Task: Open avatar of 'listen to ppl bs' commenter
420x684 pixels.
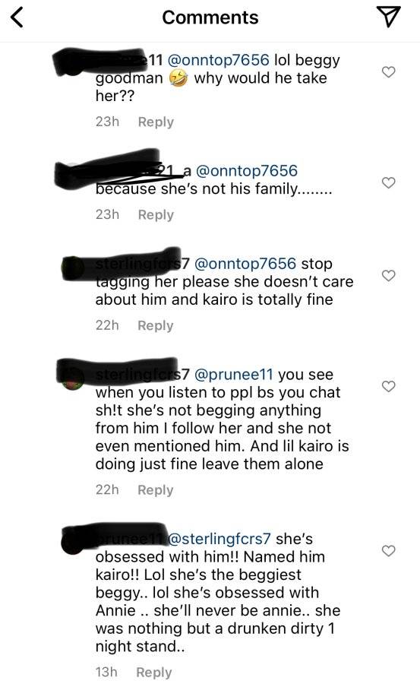Action: [73, 378]
